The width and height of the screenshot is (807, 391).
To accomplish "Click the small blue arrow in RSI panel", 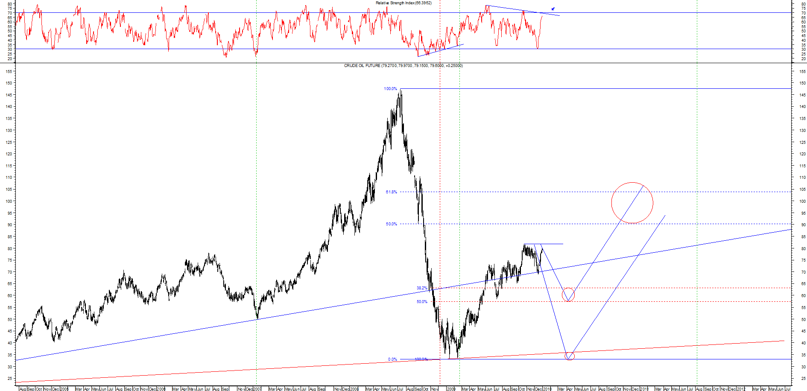I will click(553, 9).
